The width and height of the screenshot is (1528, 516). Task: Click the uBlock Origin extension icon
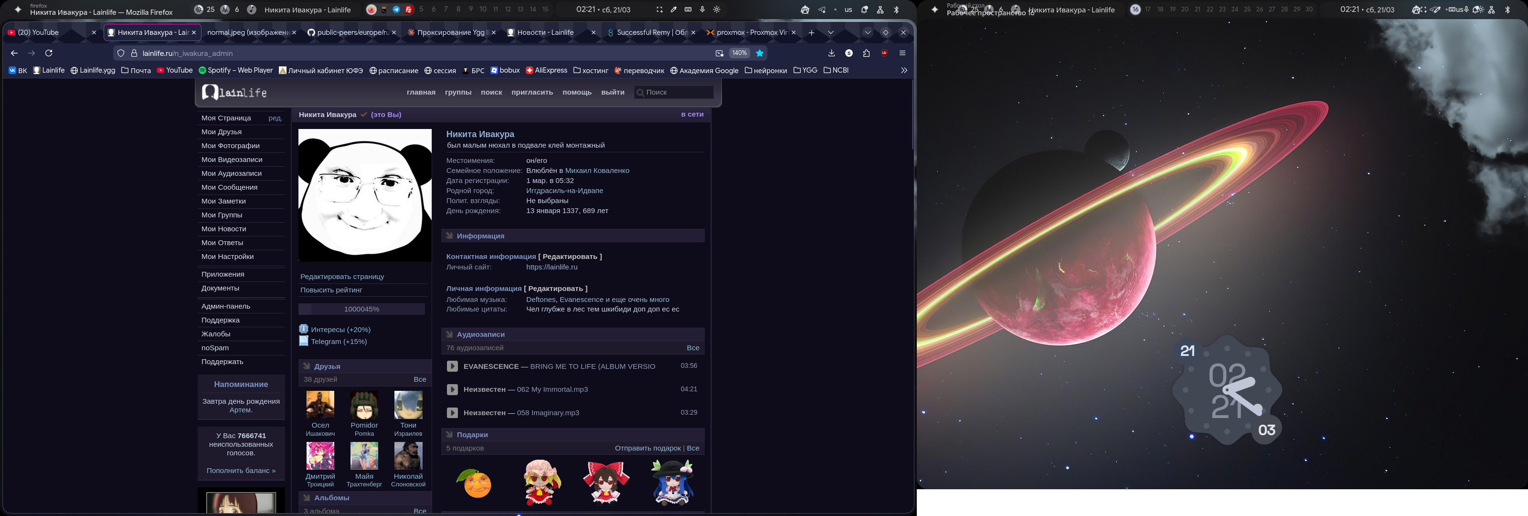tap(884, 54)
